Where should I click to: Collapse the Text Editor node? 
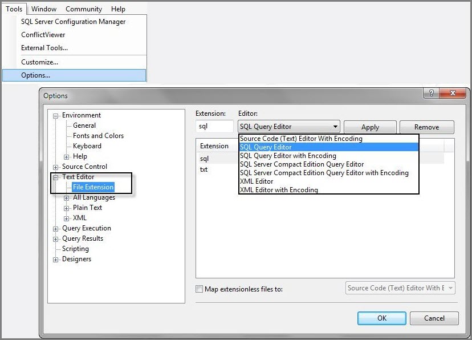pyautogui.click(x=55, y=177)
